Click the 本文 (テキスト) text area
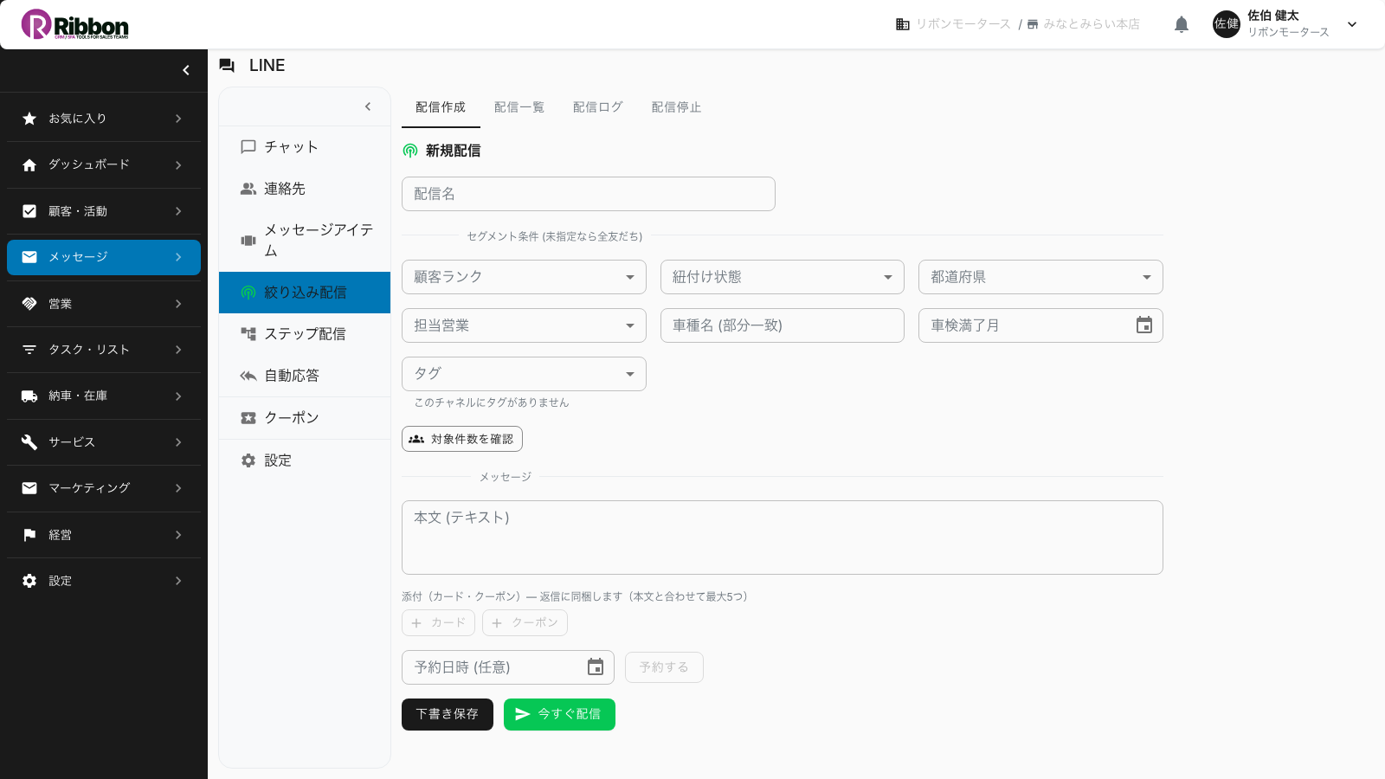Viewport: 1385px width, 779px height. [783, 538]
